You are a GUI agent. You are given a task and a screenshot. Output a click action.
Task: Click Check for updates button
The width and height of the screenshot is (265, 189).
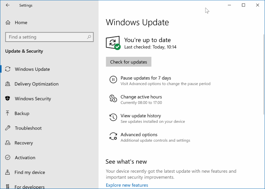click(129, 62)
